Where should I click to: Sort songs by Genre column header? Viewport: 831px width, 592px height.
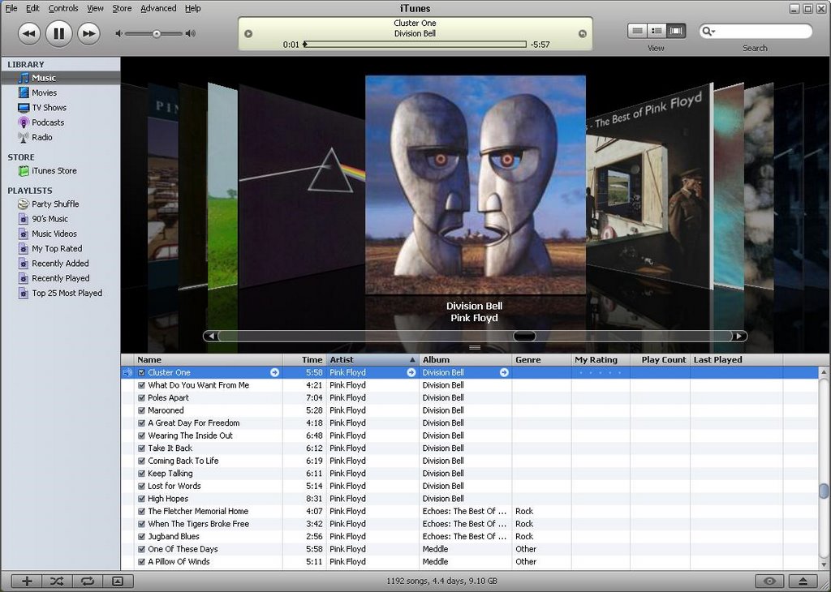(541, 360)
